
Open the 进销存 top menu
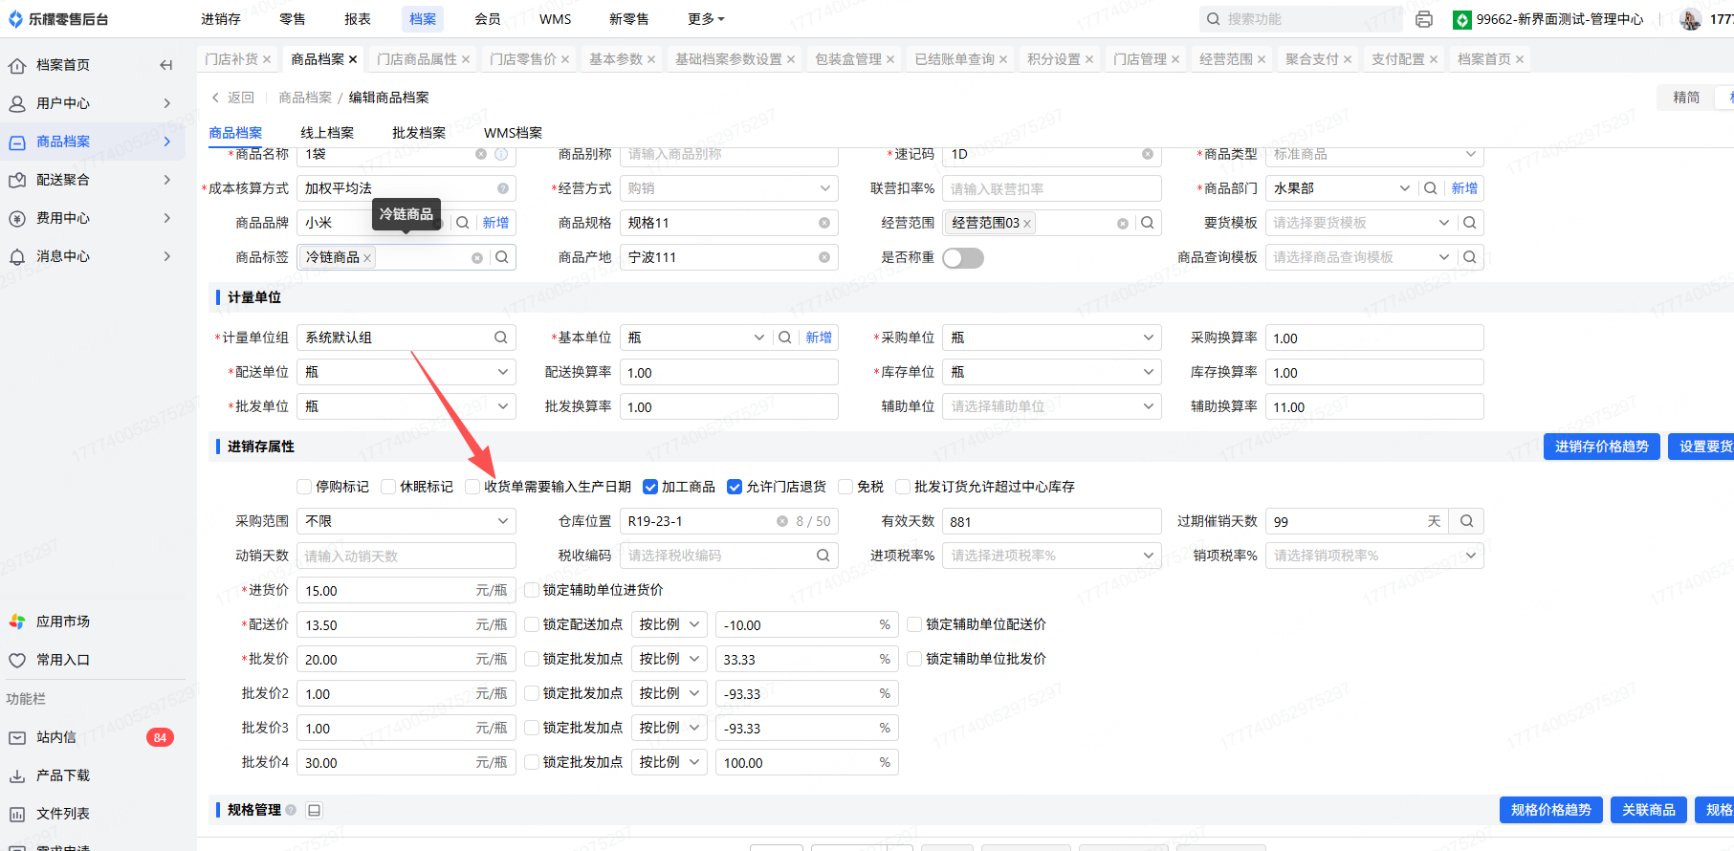(x=221, y=19)
